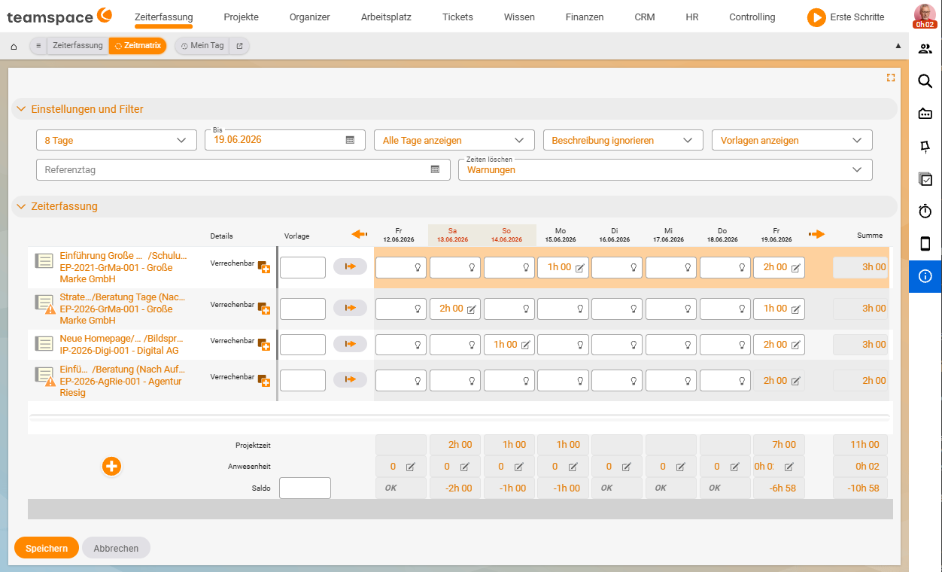The width and height of the screenshot is (942, 572).
Task: Open the Zeiterfassung main menu
Action: click(x=164, y=17)
